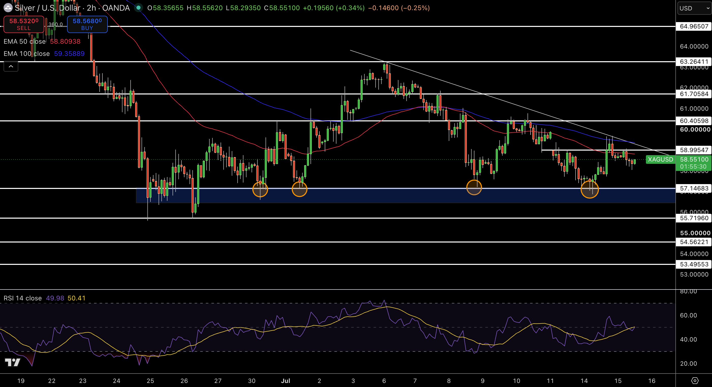Click the 60.40598 price level label
712x387 pixels.
click(x=694, y=121)
